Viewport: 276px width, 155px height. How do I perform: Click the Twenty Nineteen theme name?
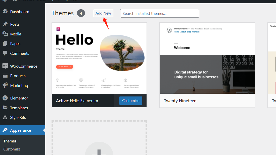(x=180, y=101)
